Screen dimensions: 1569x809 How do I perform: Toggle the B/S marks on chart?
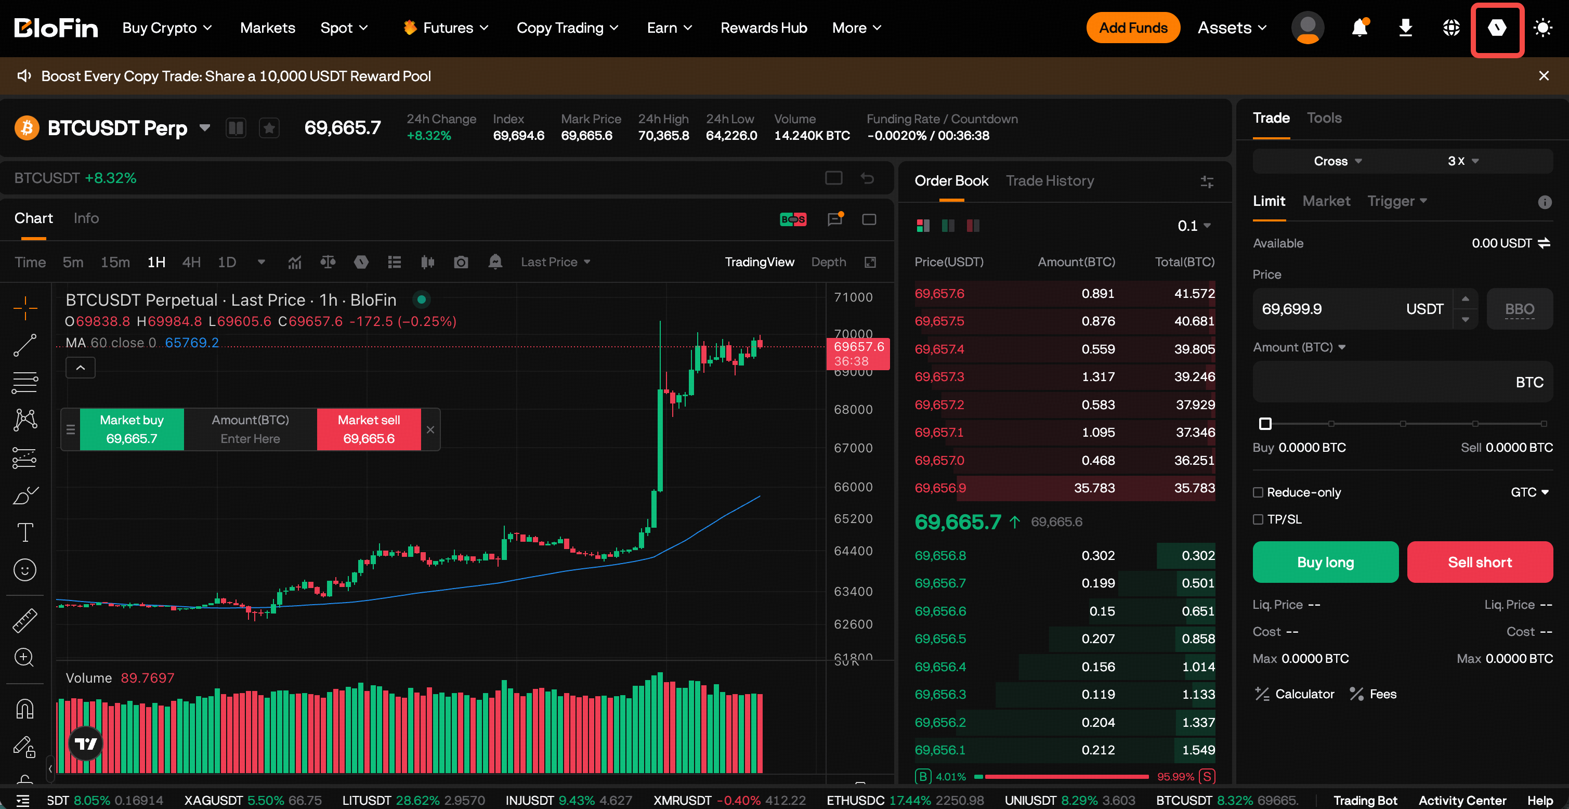coord(793,219)
